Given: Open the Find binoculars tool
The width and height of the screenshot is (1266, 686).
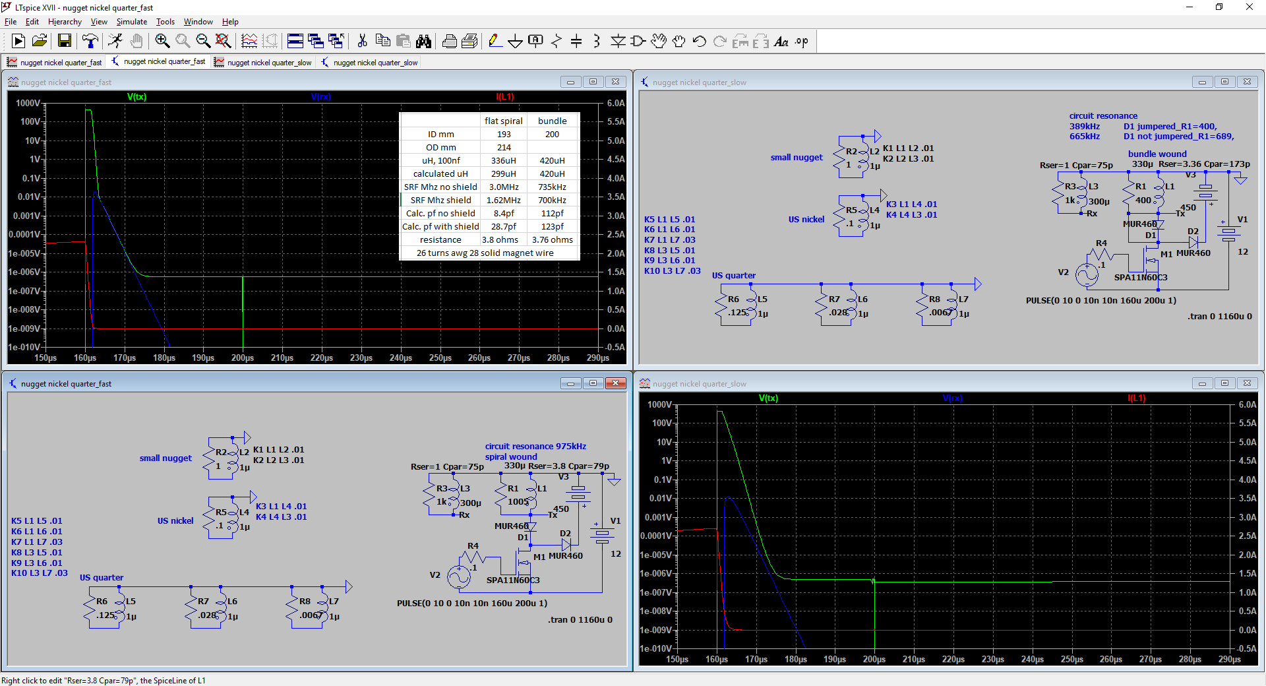Looking at the screenshot, I should pyautogui.click(x=423, y=42).
